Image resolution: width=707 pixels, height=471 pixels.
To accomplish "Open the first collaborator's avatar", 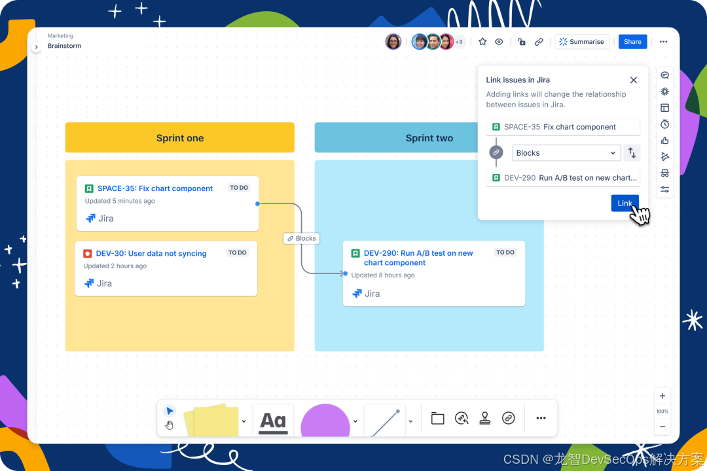I will [393, 41].
